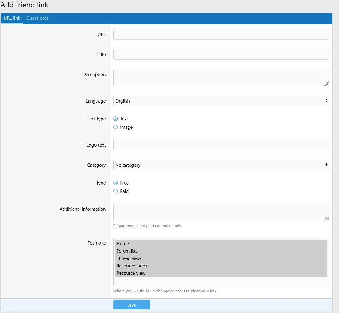Select the URL link tab
This screenshot has width=339, height=313.
(12, 18)
